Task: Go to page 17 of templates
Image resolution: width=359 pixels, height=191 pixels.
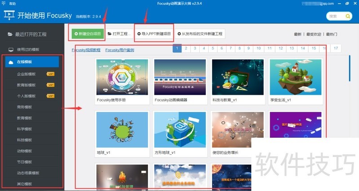Action: click(336, 48)
